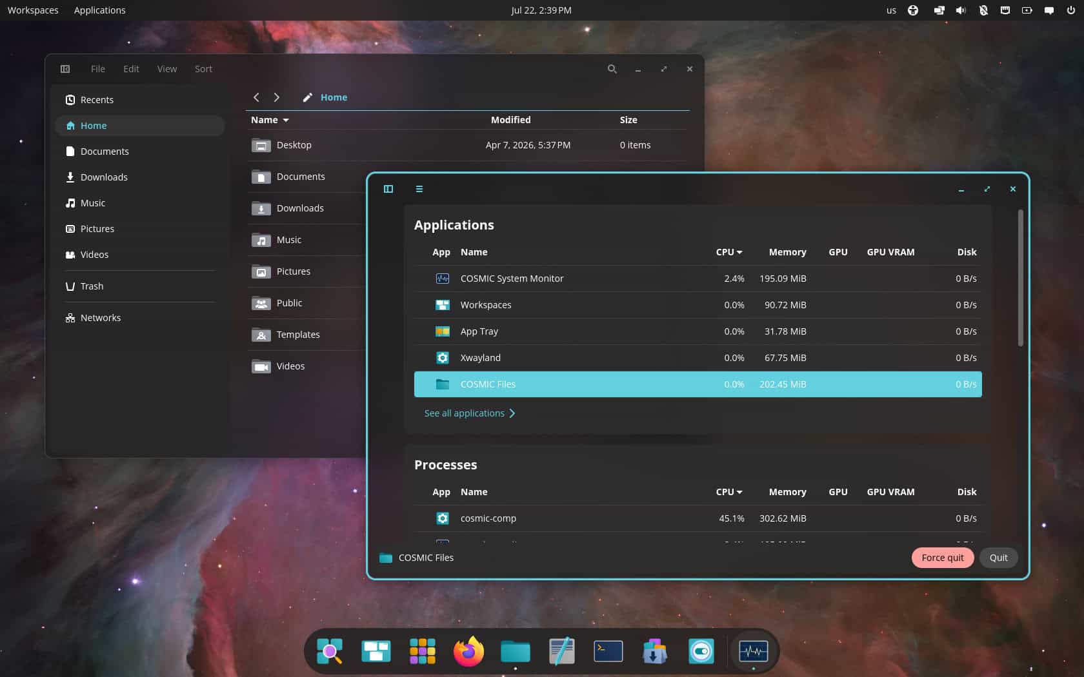1084x677 pixels.
Task: Go back in Files navigation
Action: [256, 97]
